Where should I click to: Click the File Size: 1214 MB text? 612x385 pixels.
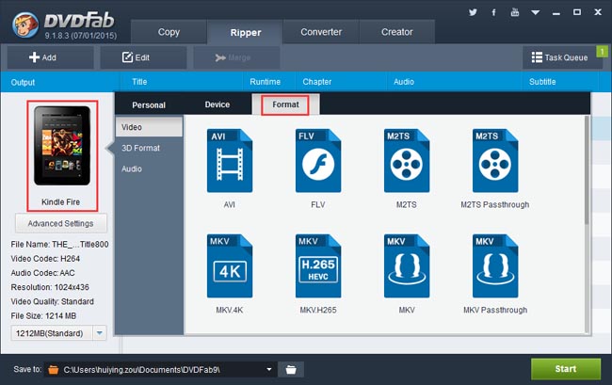click(43, 316)
